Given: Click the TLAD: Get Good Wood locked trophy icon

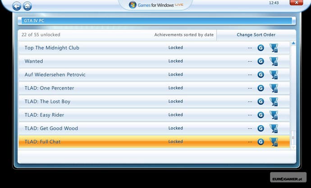Looking at the screenshot, I should [x=274, y=128].
